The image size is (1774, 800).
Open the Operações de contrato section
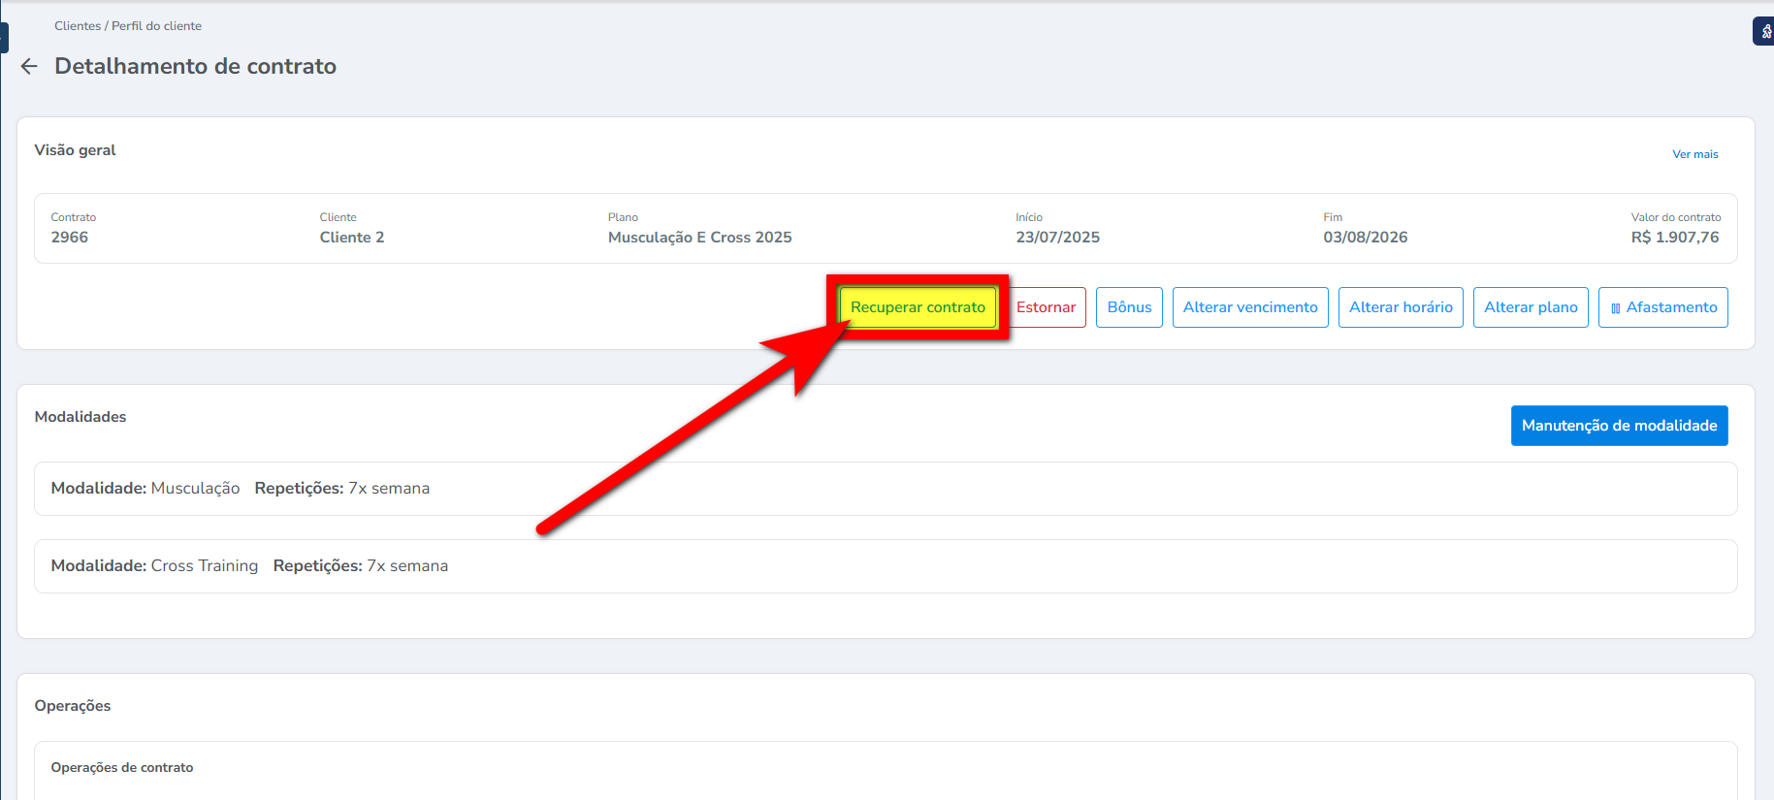click(122, 767)
